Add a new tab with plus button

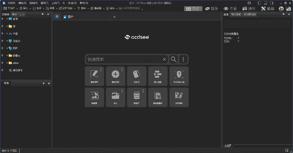point(114,17)
